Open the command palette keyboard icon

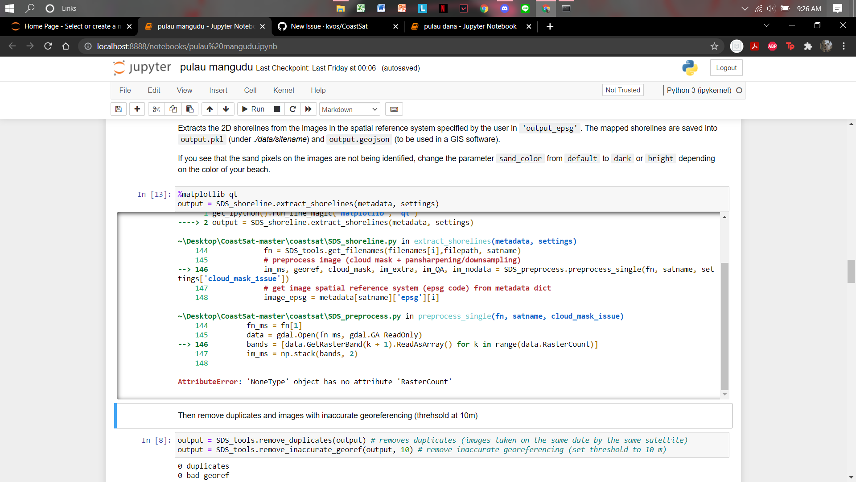click(x=394, y=109)
